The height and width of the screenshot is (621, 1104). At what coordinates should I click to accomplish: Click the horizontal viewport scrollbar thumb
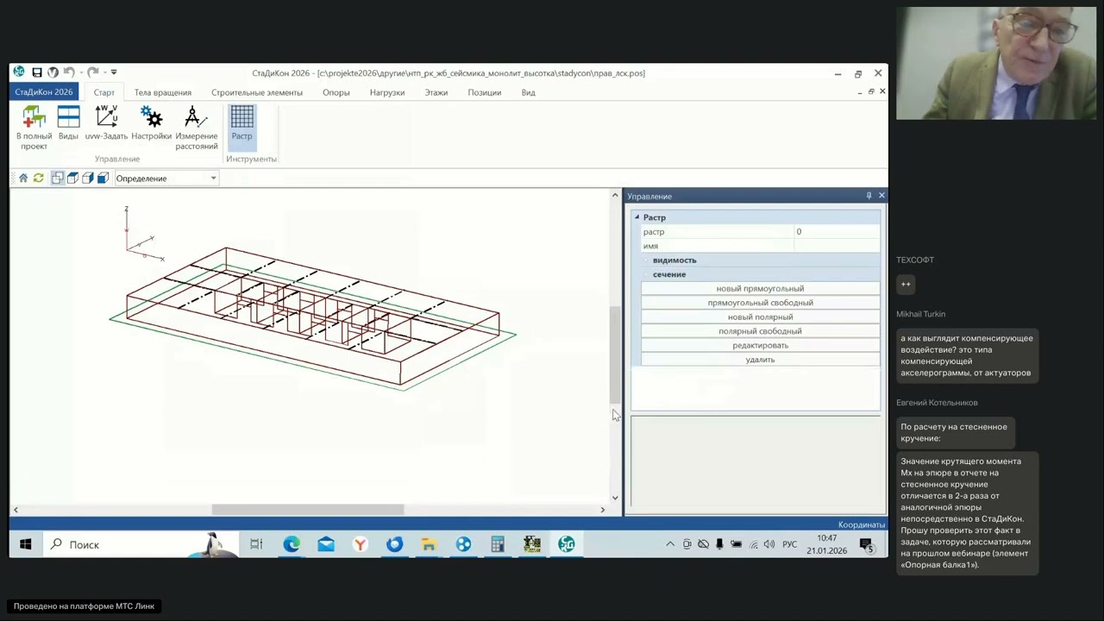[307, 510]
